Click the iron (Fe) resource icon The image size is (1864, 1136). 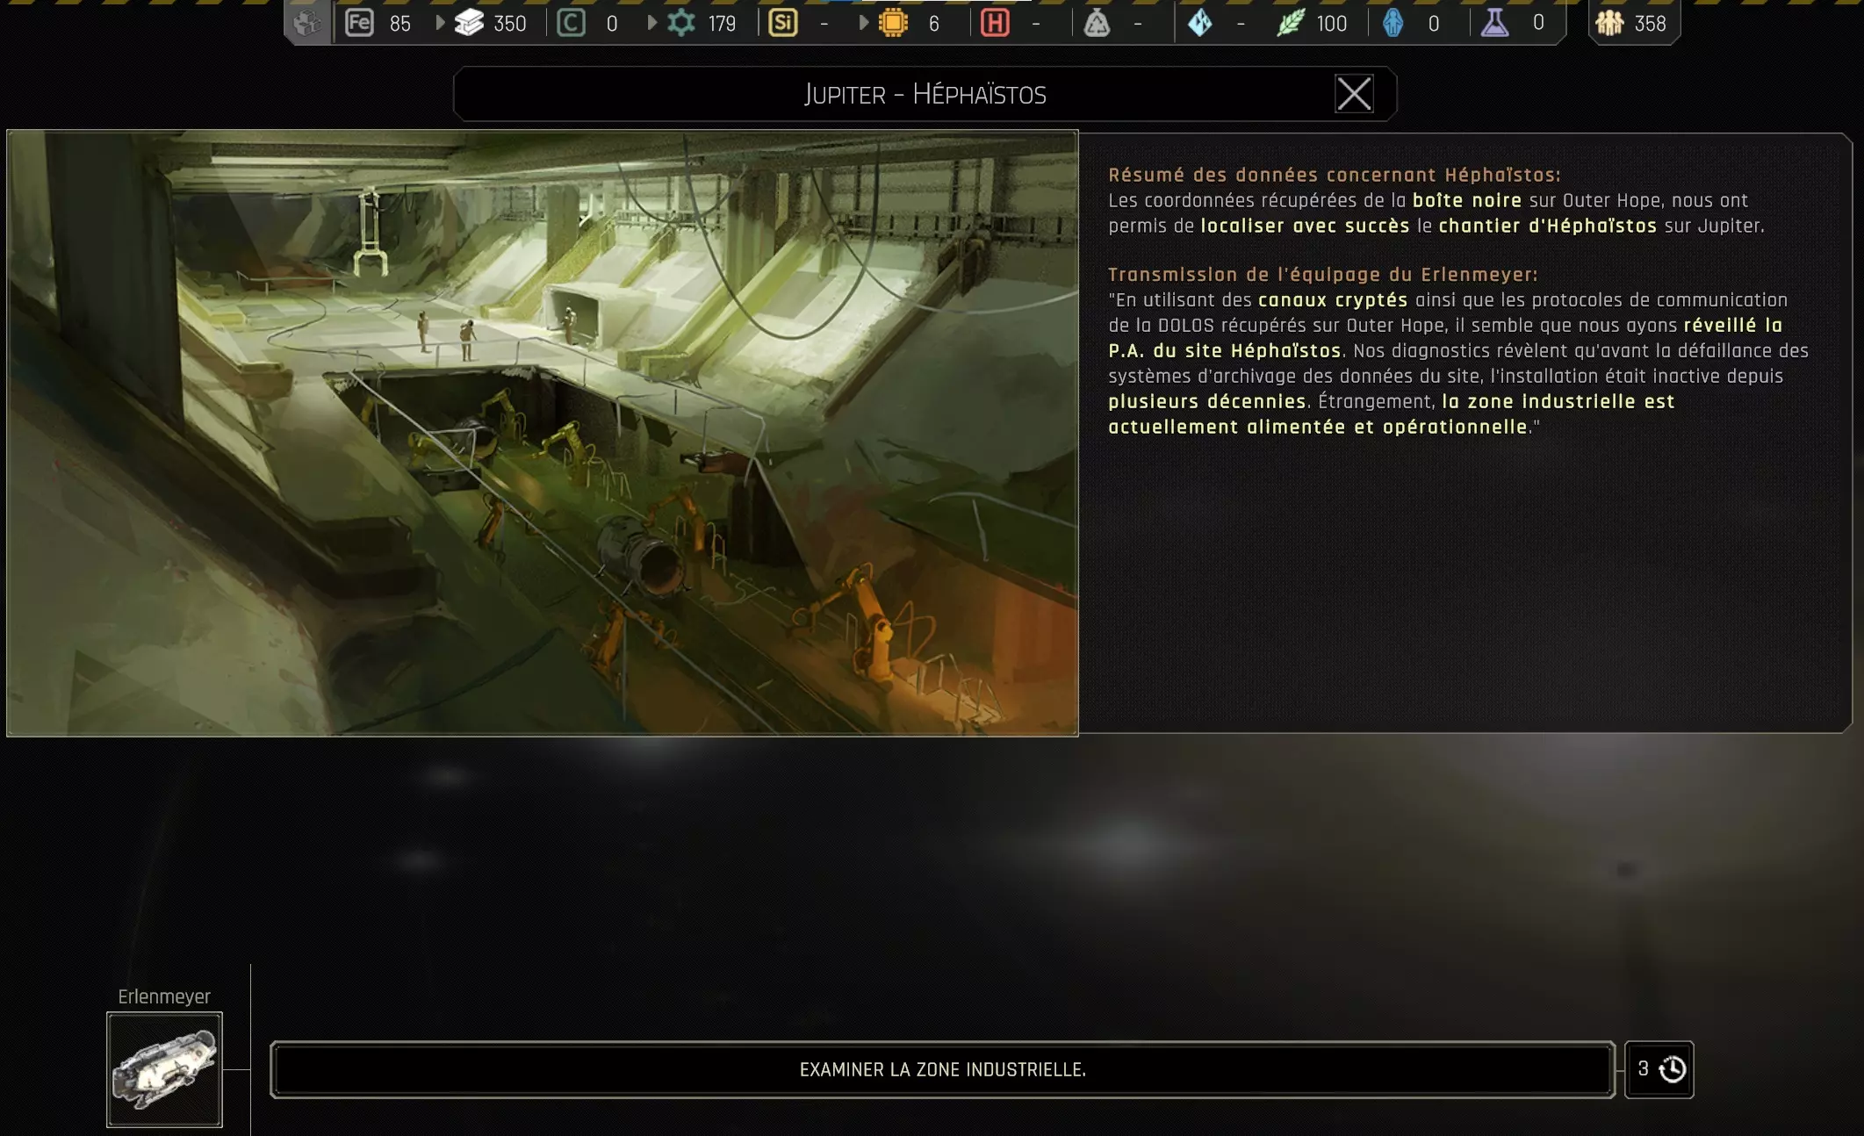point(359,23)
